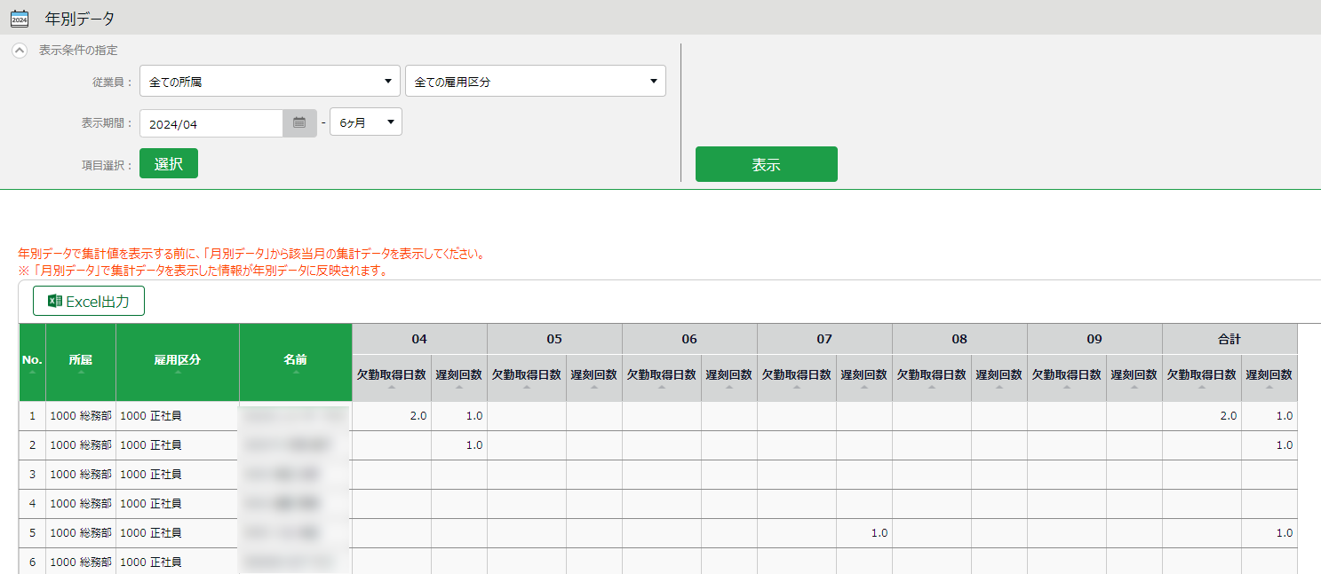The width and height of the screenshot is (1321, 574).
Task: Sort the table by No. column
Action: click(32, 363)
